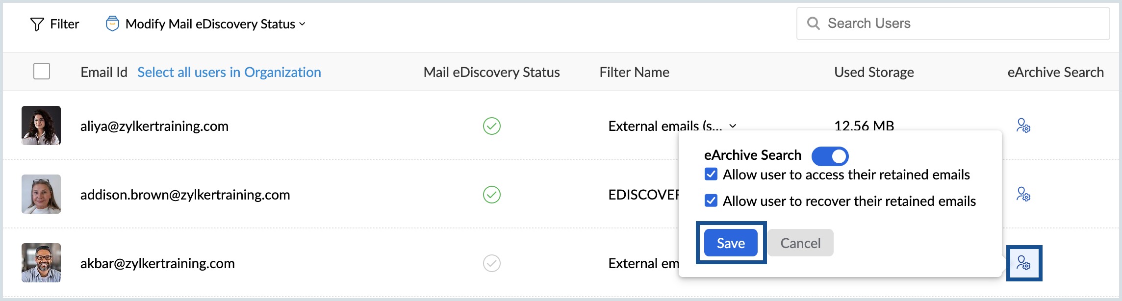Click the green eDiscovery status check for aliya

491,126
